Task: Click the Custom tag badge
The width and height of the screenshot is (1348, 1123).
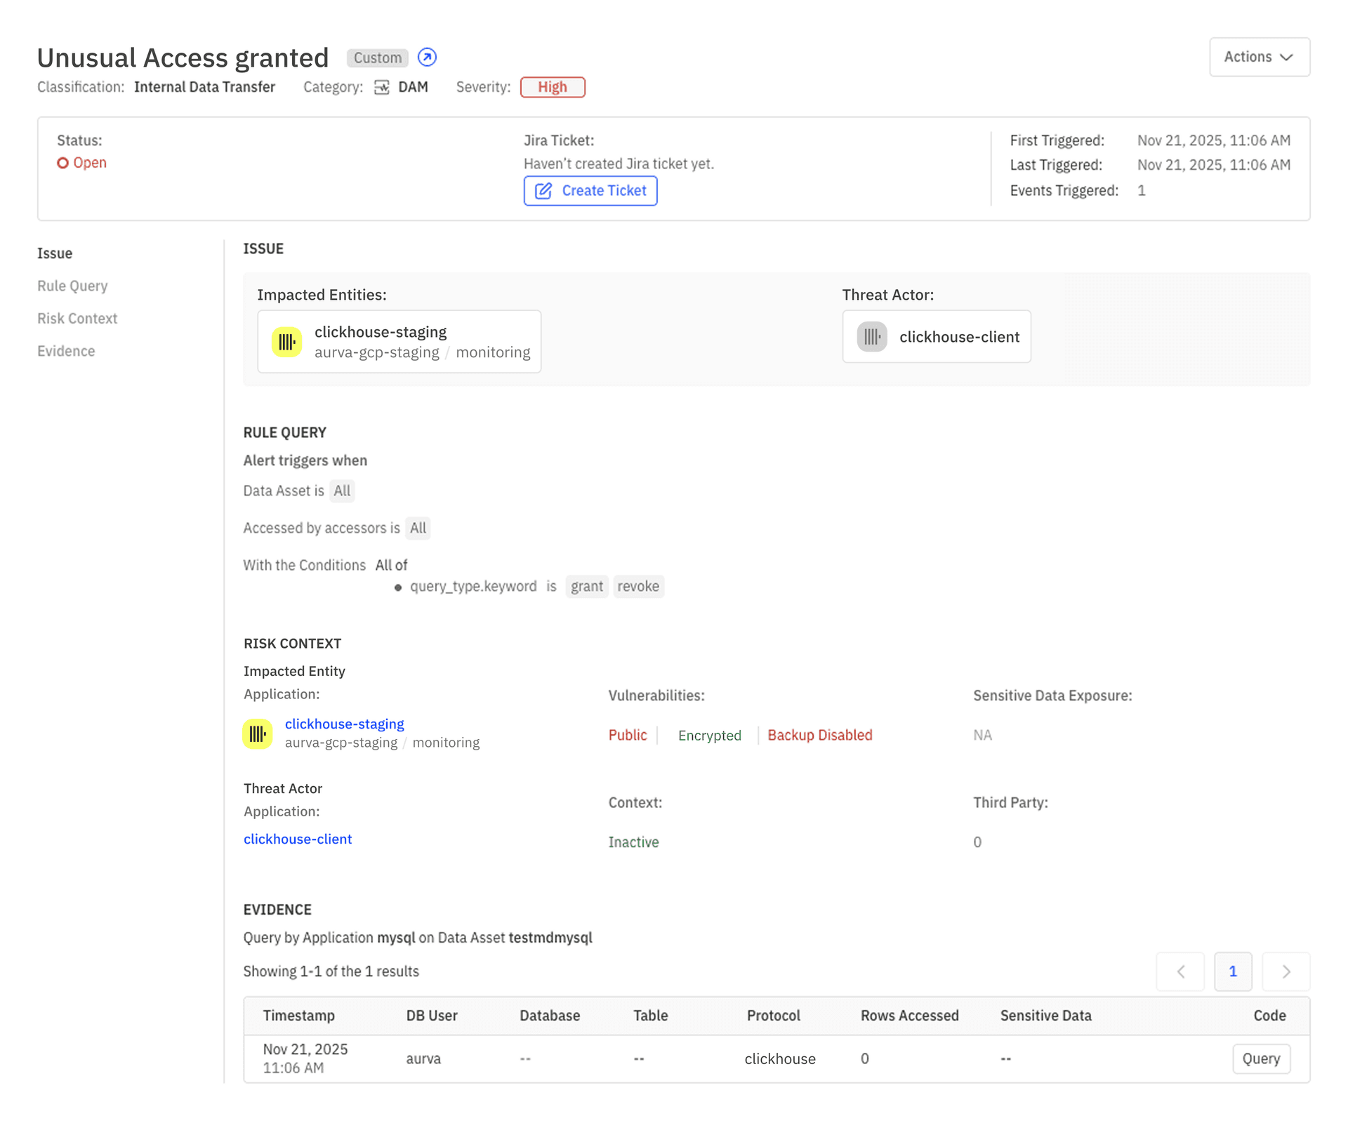Action: click(377, 58)
